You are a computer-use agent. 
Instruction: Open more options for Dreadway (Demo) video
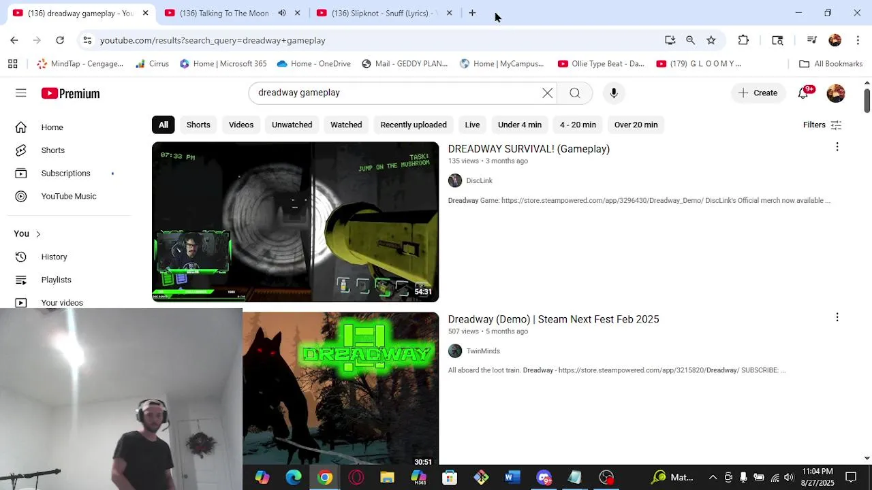tap(837, 317)
